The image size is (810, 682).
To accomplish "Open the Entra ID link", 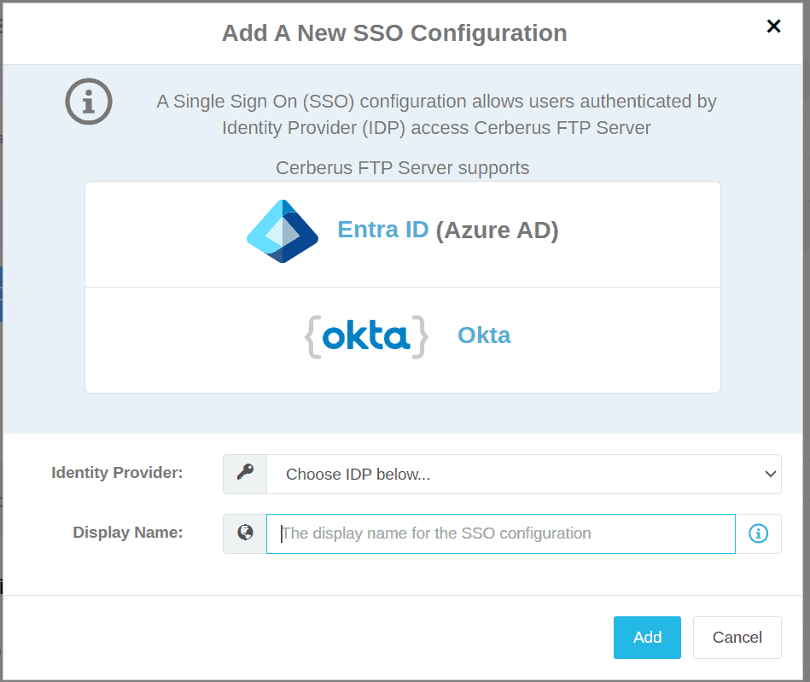I will (383, 230).
